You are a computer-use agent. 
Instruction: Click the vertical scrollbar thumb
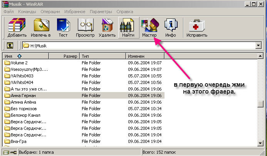[x=260, y=104]
